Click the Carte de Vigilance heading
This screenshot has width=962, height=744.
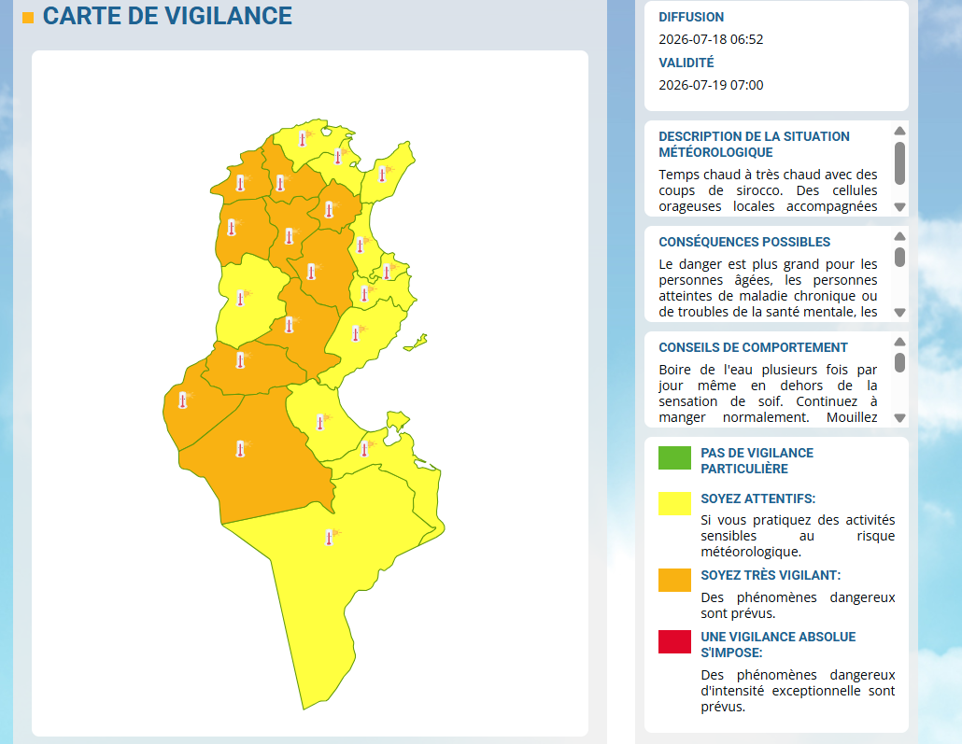coord(167,16)
